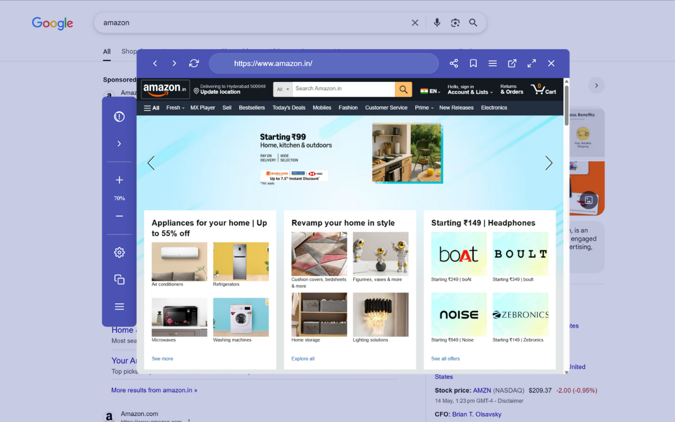Click the Starting ₹99 kitchen banner image
Viewport: 675px width, 422px height.
[407, 153]
